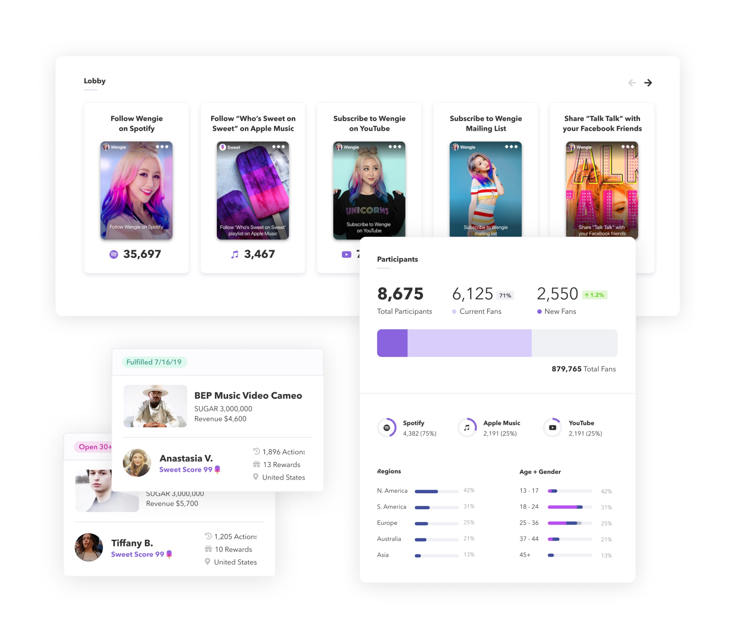Viewport: 730px width, 641px height.
Task: Click the gift icon beside 13 Rewards
Action: (256, 464)
